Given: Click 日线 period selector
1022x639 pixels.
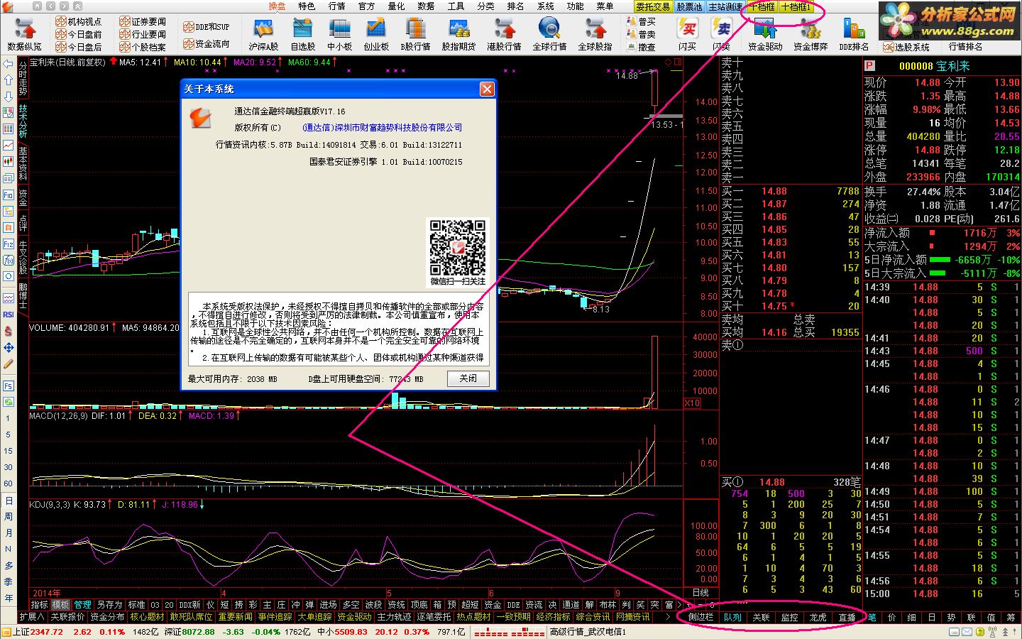Looking at the screenshot, I should point(700,593).
